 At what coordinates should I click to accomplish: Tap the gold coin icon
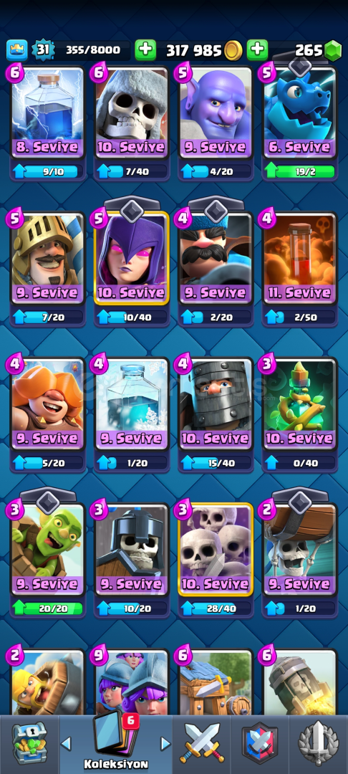point(233,50)
